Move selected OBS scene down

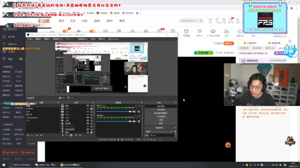41,135
